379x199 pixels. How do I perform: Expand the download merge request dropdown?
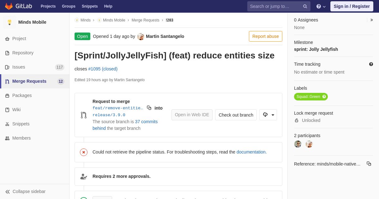click(268, 115)
